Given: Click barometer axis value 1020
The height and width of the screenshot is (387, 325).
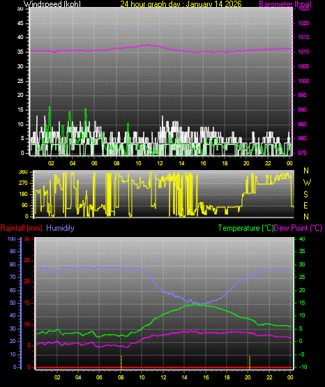Looking at the screenshot, I should pyautogui.click(x=303, y=23).
